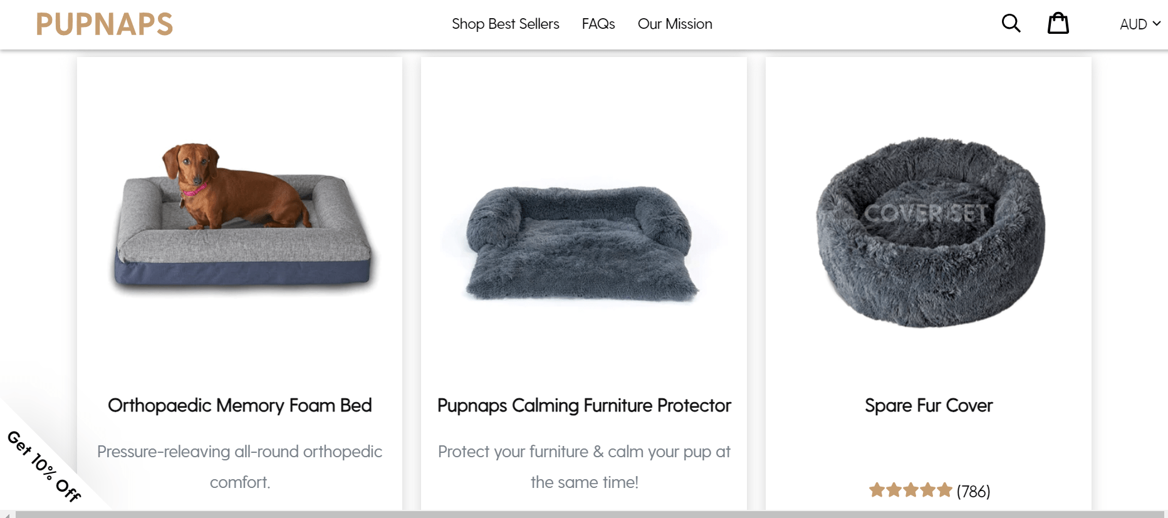Go to the FAQs page

click(598, 24)
